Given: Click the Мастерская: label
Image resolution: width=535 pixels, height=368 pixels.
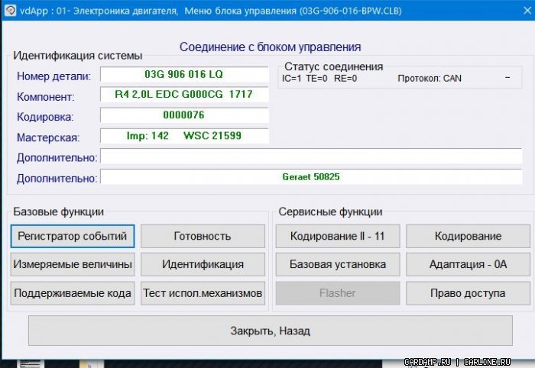Looking at the screenshot, I should click(x=48, y=137).
